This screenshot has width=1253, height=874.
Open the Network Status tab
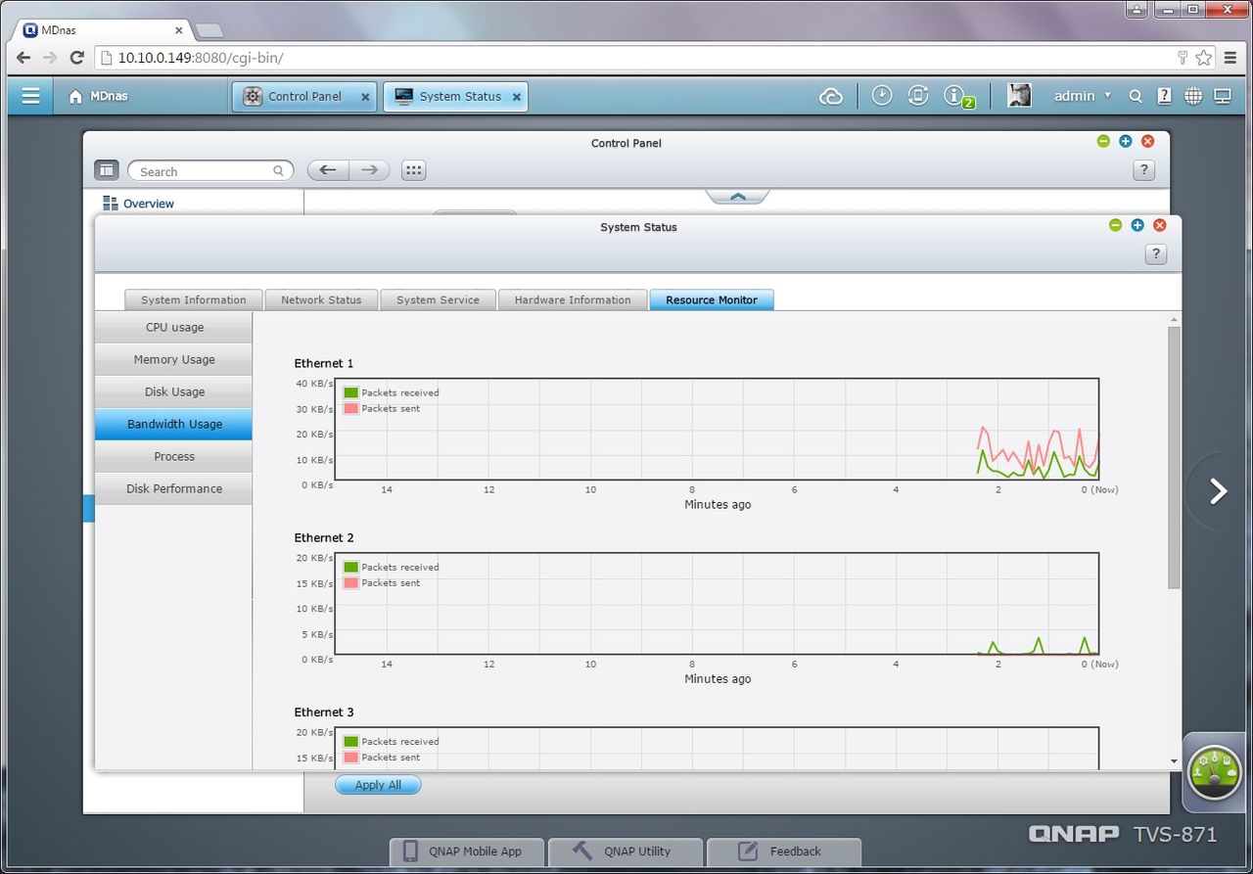tap(321, 299)
